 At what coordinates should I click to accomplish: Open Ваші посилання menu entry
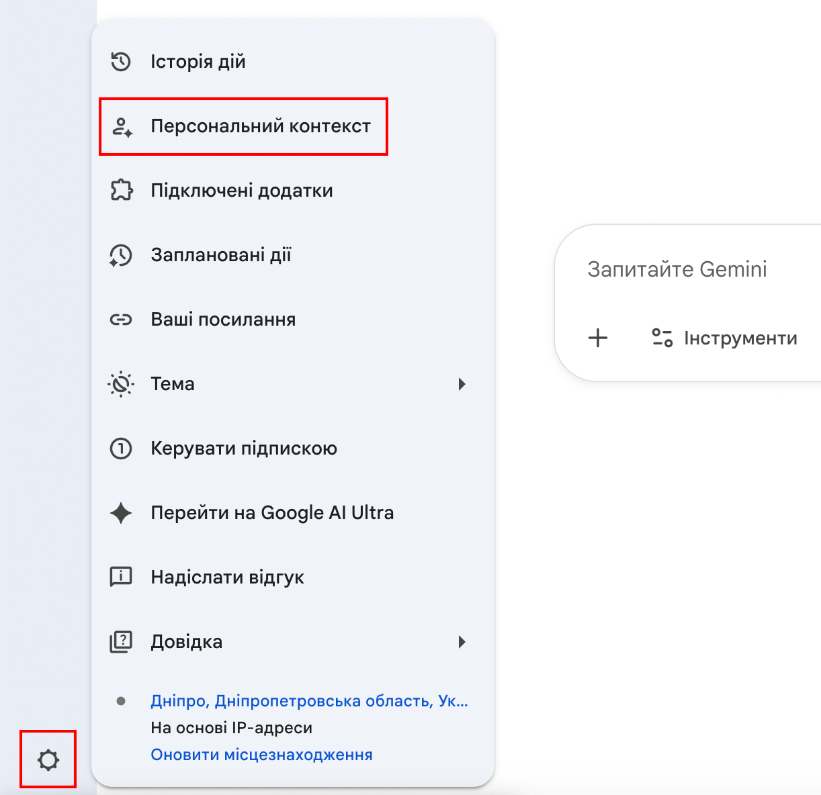click(x=223, y=320)
